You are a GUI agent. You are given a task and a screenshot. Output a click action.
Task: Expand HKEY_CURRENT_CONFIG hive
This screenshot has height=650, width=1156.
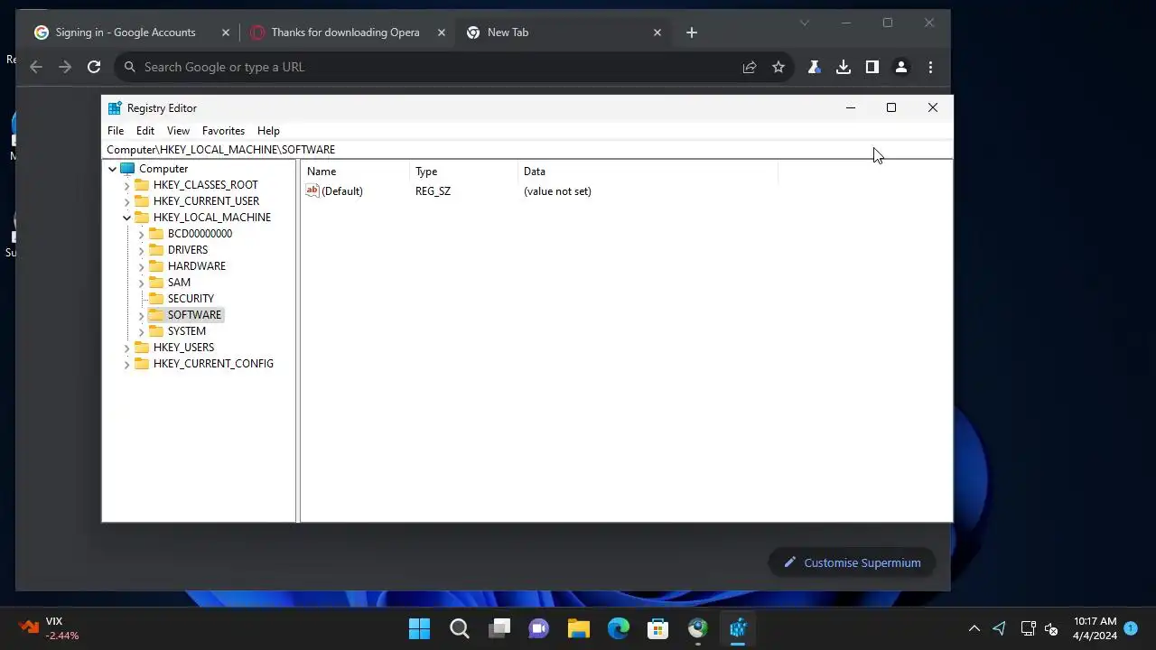[127, 364]
